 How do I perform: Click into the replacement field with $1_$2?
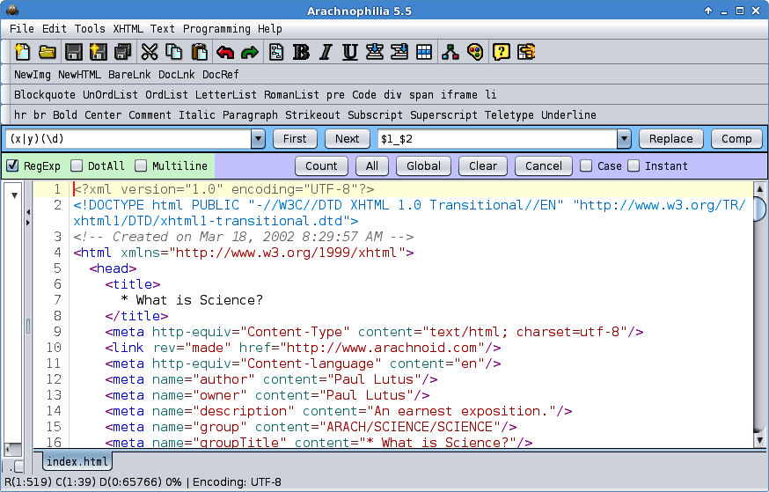pos(497,139)
